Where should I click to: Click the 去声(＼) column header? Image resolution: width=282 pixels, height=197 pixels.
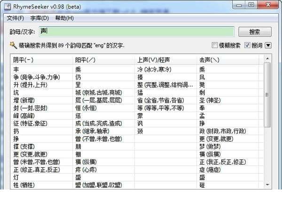227,60
